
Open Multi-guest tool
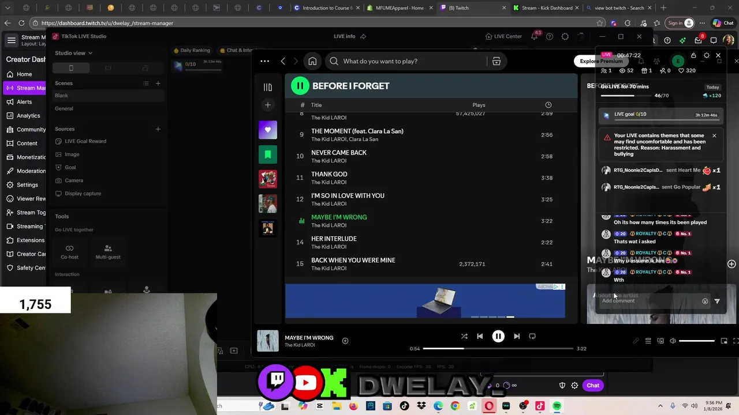click(108, 252)
